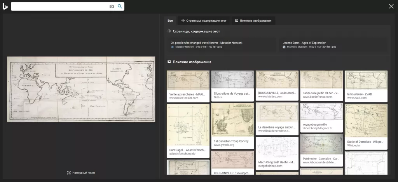The height and width of the screenshot is (182, 398).
Task: Open Vente aux encheres thumbnail from neret-tessier.com
Action: click(x=188, y=80)
